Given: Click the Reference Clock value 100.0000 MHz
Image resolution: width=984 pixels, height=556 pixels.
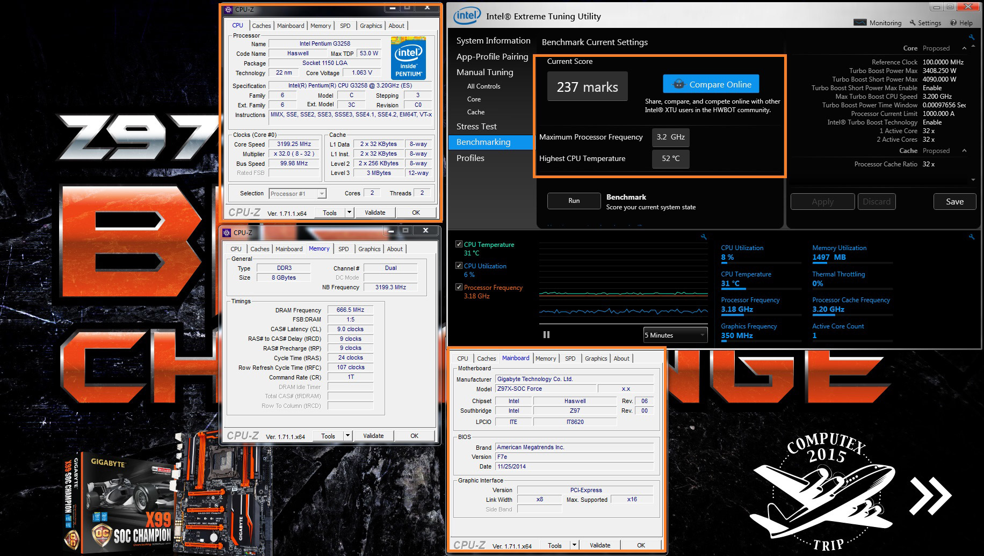Looking at the screenshot, I should pos(943,62).
